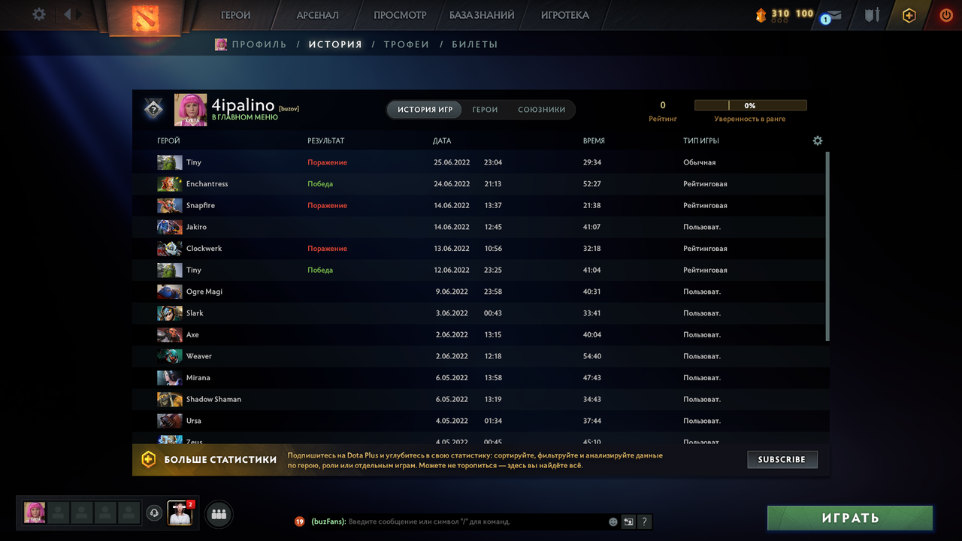Open the БАЗА ЗНАНИЙ top menu
Image resolution: width=962 pixels, height=541 pixels.
coord(482,15)
